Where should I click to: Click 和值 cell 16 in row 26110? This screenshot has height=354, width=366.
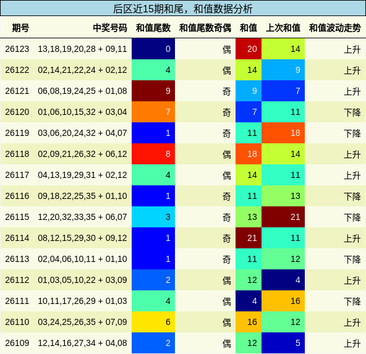pos(249,322)
